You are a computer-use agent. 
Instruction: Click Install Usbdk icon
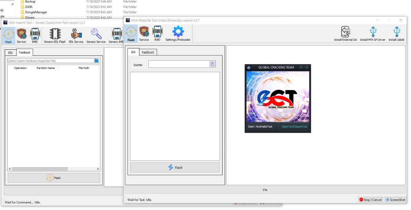397,34
